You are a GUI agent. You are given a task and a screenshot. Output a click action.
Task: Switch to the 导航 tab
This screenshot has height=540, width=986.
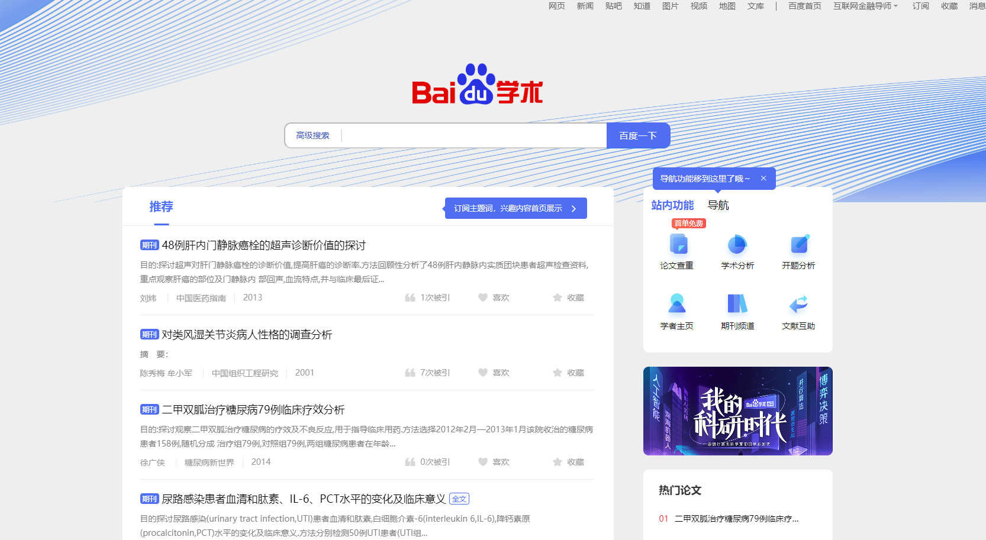(718, 205)
